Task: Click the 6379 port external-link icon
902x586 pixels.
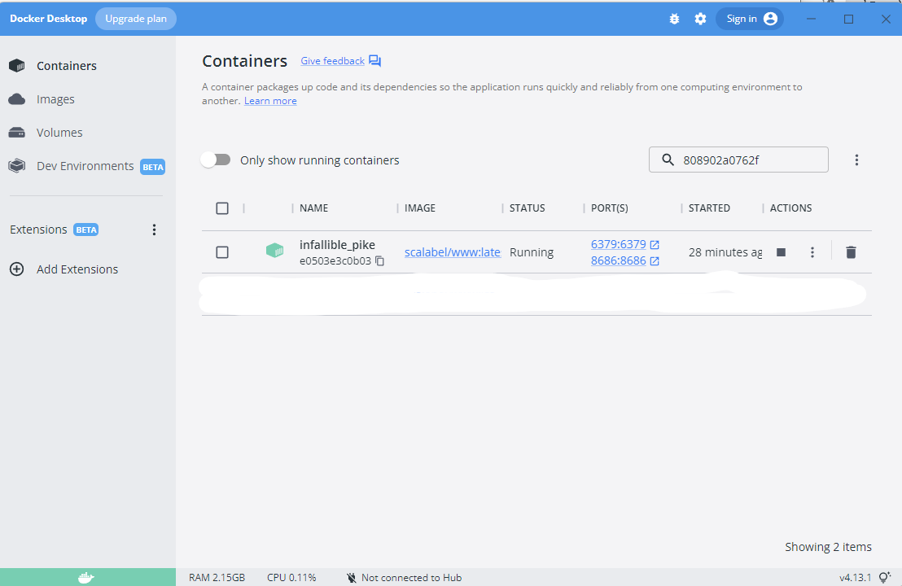Action: [655, 244]
